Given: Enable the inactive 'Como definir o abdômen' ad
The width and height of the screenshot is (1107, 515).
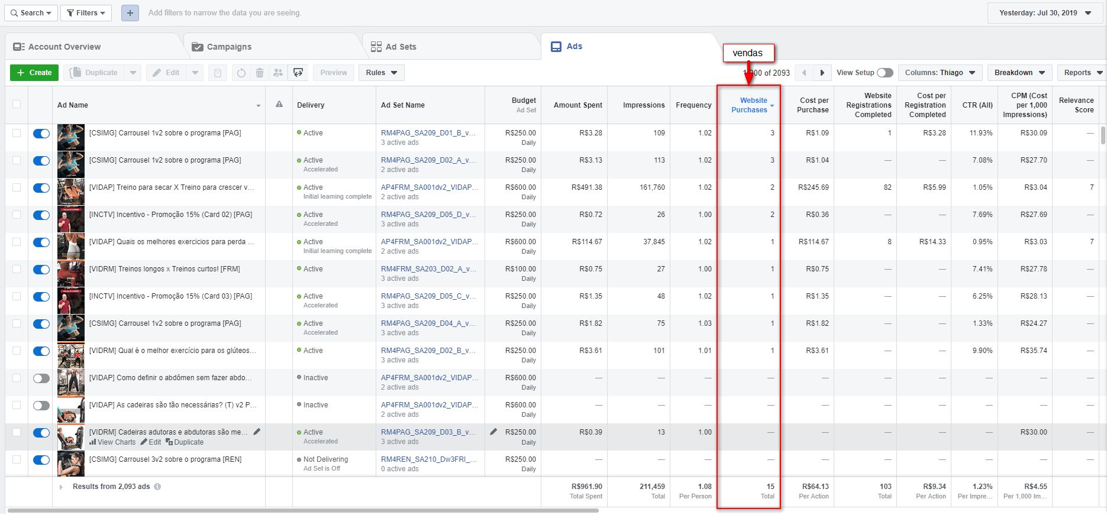Looking at the screenshot, I should pos(41,378).
